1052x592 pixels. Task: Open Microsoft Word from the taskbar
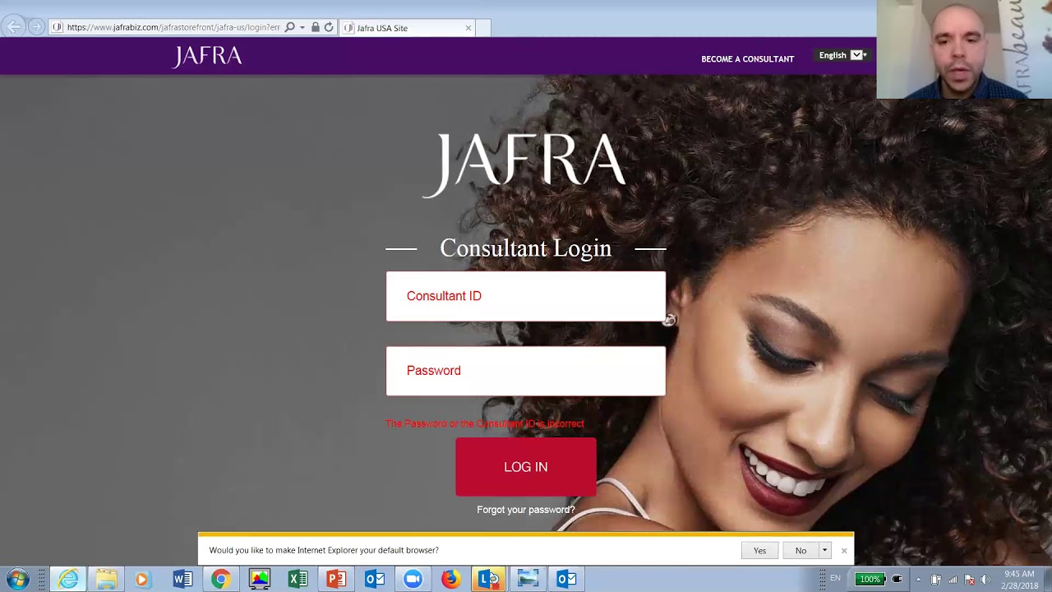pos(182,580)
